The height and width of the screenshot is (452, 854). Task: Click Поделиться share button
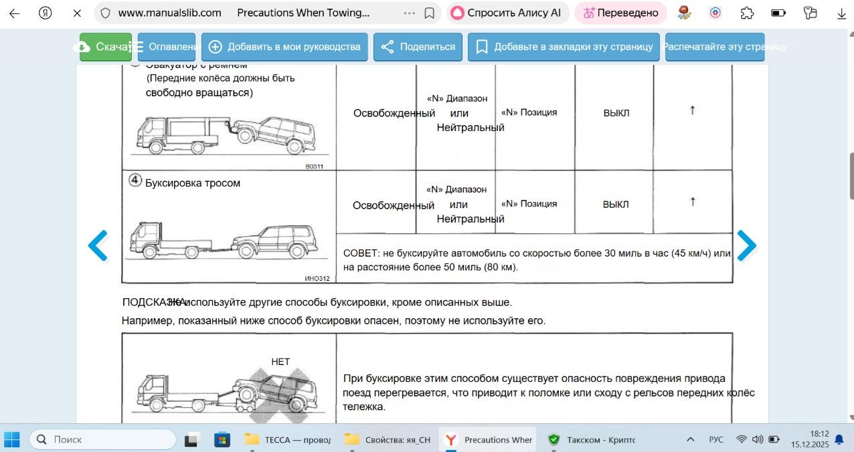[418, 47]
